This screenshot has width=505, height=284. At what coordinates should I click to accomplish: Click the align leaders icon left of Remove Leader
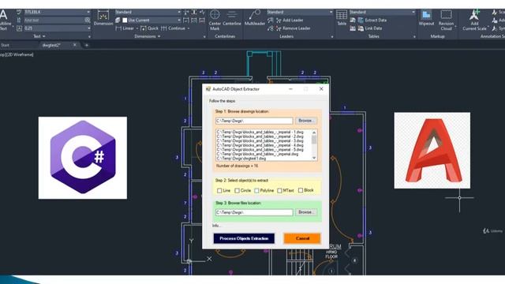(x=271, y=28)
